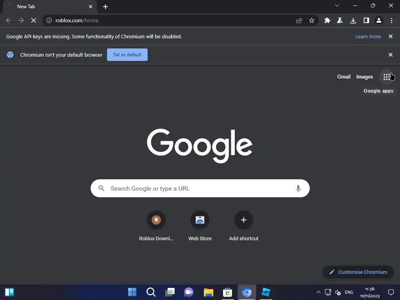Switch to Chromium on taskbar
This screenshot has width=400, height=300.
click(247, 292)
